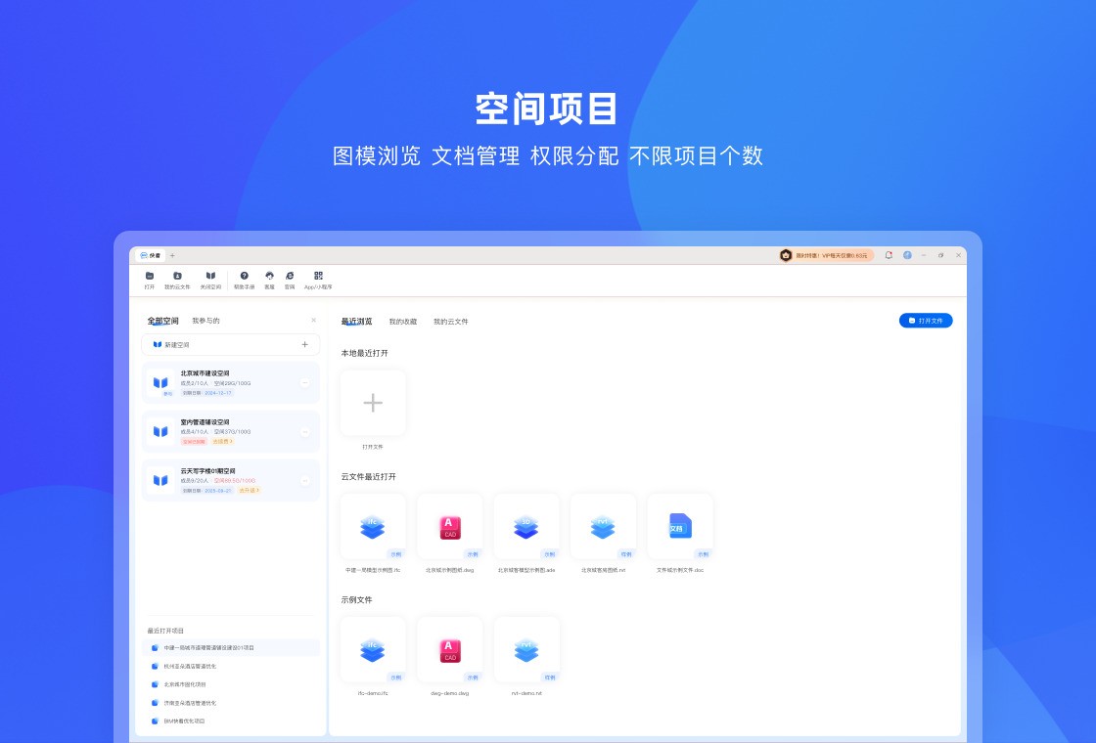Viewport: 1096px width, 743px height.
Task: Click the user avatar in the title bar
Action: pos(906,255)
